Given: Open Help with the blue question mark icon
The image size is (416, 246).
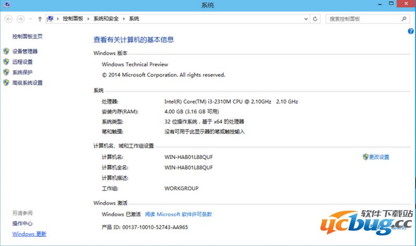Looking at the screenshot, I should click(411, 31).
